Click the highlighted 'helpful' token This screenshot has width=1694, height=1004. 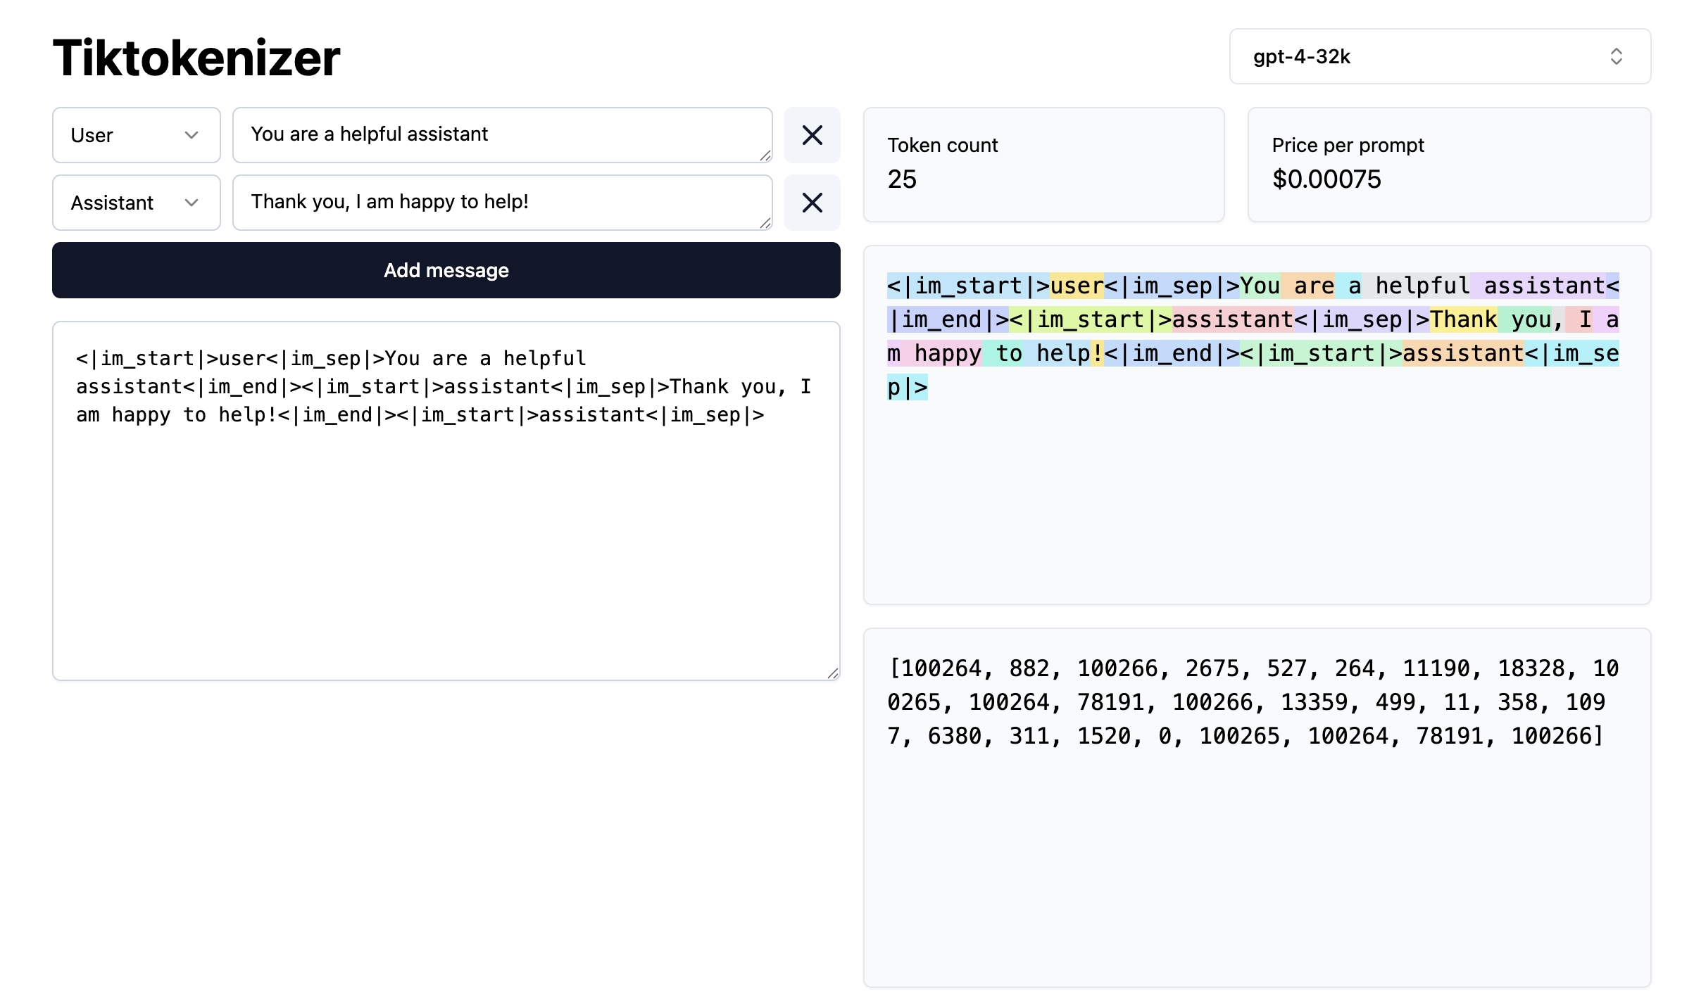tap(1416, 286)
